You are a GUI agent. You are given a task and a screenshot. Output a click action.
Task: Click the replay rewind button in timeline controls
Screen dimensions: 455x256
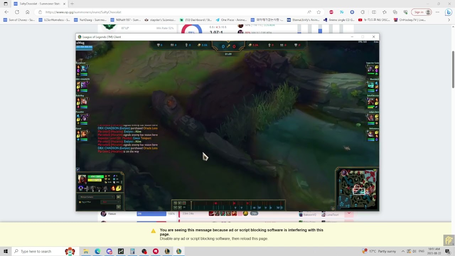[x=175, y=203]
